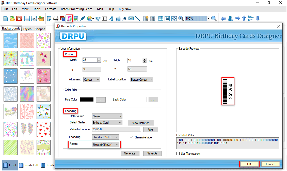Click the New document icon
This screenshot has width=287, height=171.
tap(6, 19)
